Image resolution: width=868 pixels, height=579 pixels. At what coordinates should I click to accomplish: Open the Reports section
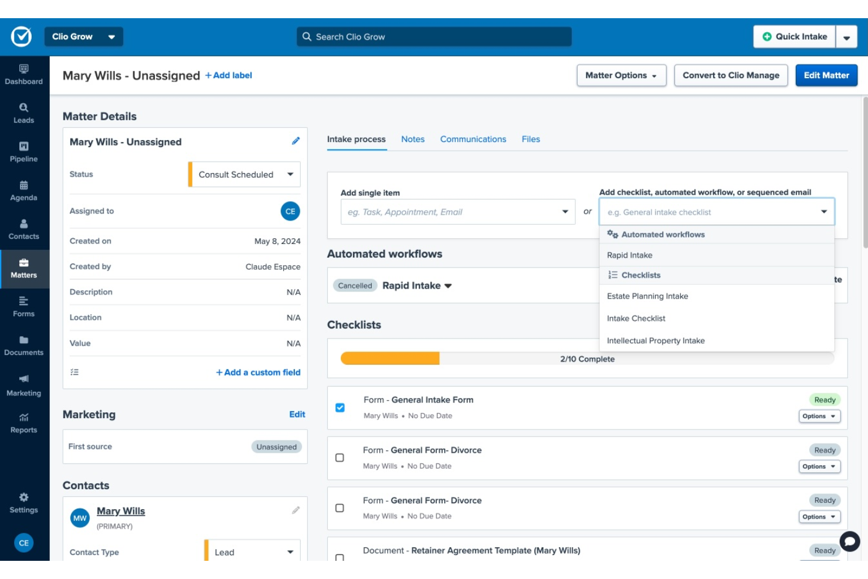tap(23, 422)
